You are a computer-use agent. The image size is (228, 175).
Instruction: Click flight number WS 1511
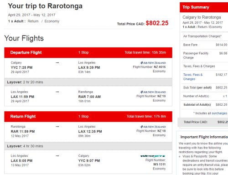pos(159,165)
